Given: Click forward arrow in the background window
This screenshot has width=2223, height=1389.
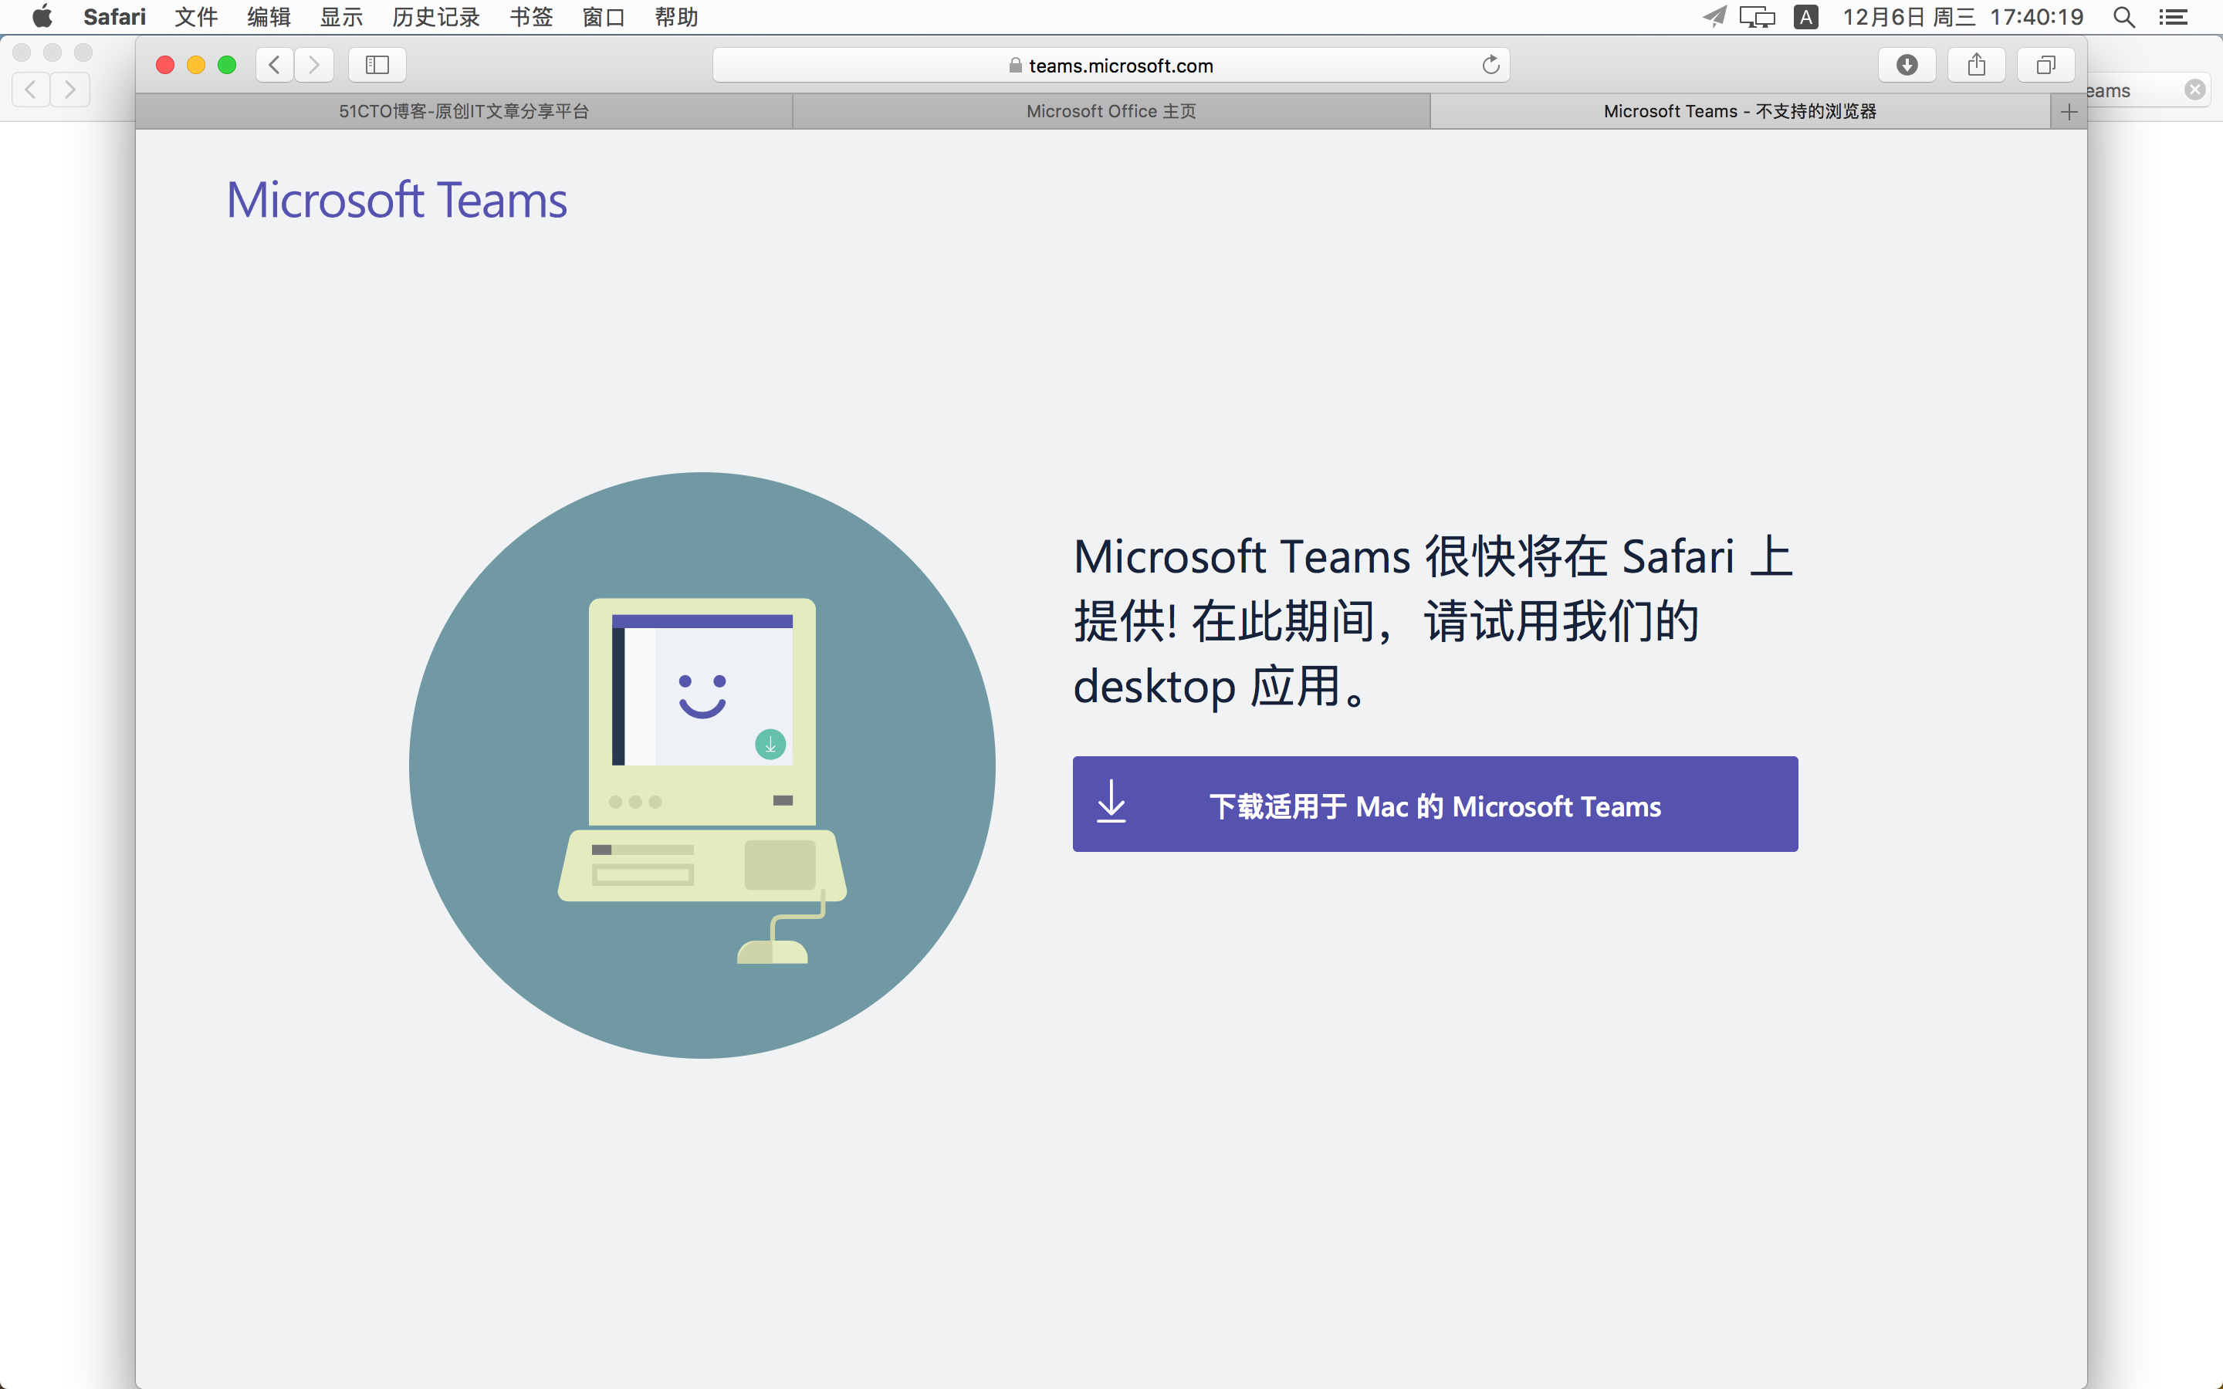Looking at the screenshot, I should pyautogui.click(x=69, y=89).
